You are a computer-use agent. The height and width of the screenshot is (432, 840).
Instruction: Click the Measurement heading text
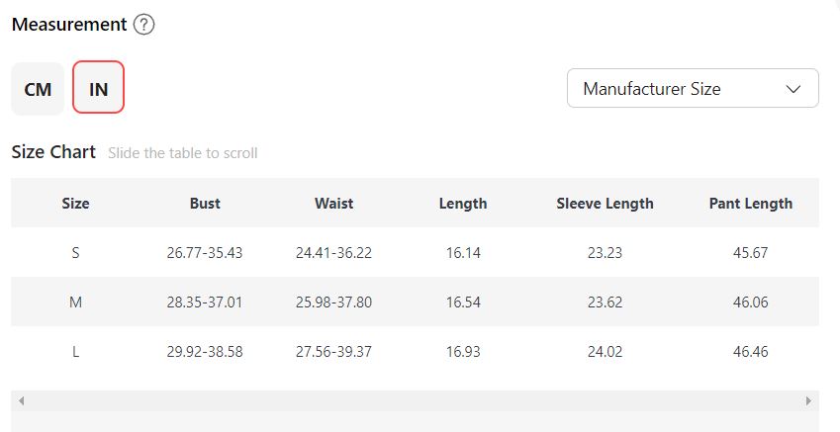69,25
